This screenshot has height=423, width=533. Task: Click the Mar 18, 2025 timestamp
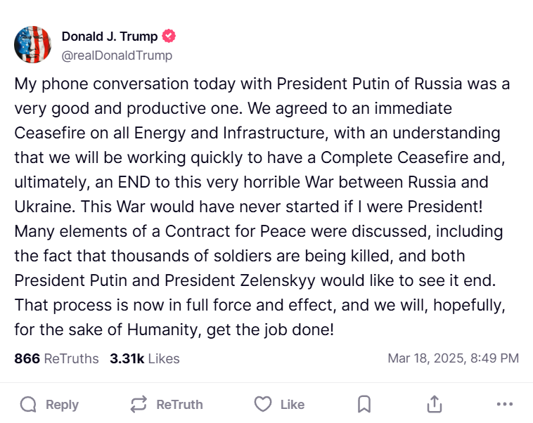[453, 358]
